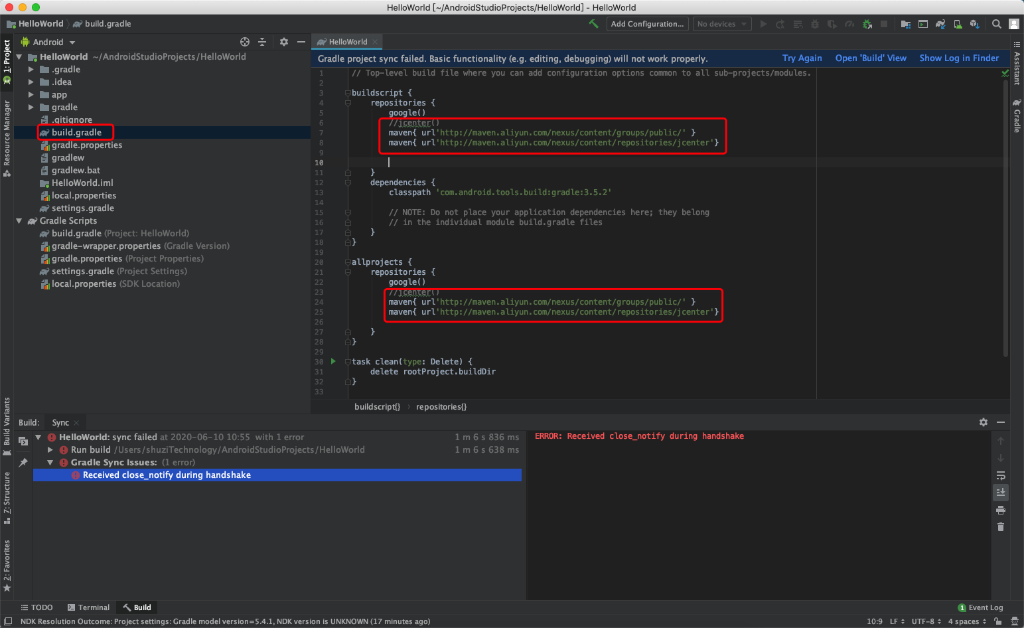Open No devices dropdown
The image size is (1024, 628).
tap(721, 24)
